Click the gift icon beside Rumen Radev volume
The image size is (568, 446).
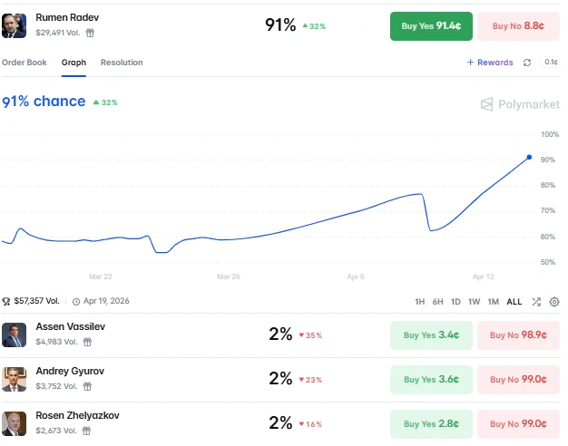coord(90,33)
